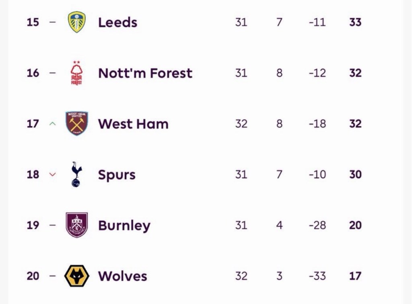Image resolution: width=412 pixels, height=304 pixels.
Task: Go to the Spurs team page
Action: [x=117, y=175]
